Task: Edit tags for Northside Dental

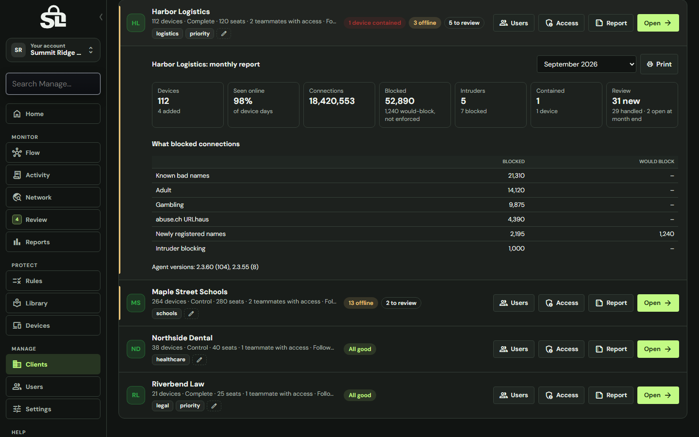Action: coord(200,360)
